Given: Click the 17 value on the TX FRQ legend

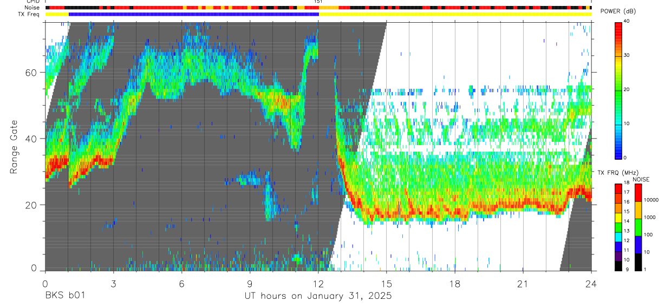Looking at the screenshot, I should pos(627,192).
